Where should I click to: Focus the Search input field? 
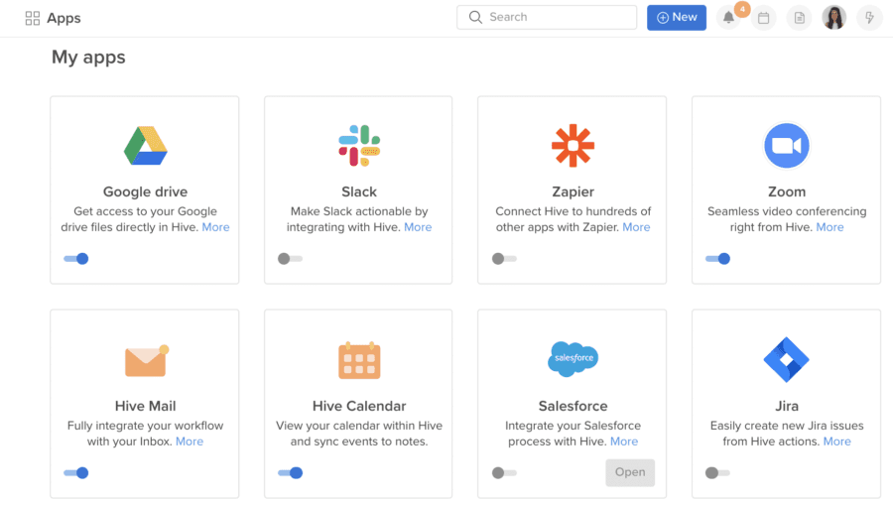click(547, 17)
